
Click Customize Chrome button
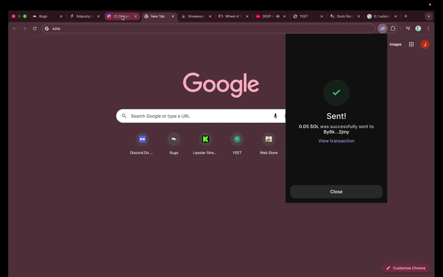click(x=406, y=268)
